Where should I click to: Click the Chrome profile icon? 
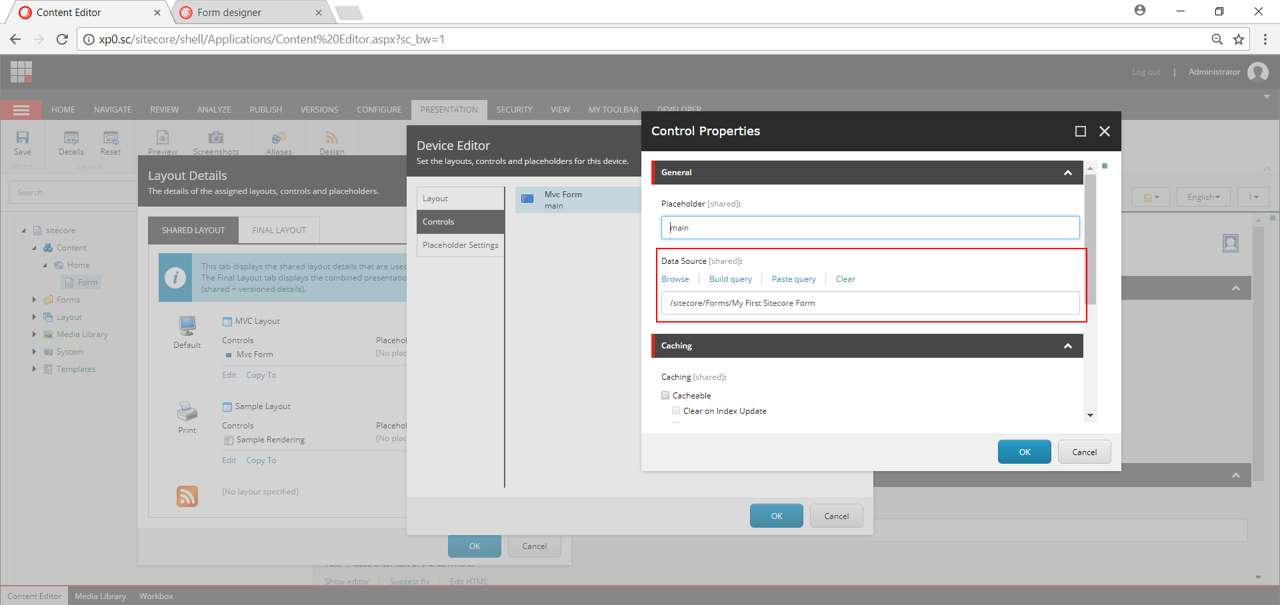pos(1140,10)
